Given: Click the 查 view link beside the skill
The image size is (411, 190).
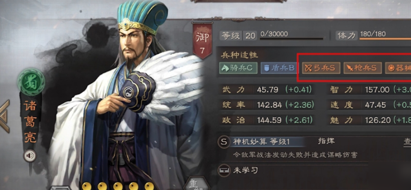Looking at the screenshot, I should (x=407, y=142).
